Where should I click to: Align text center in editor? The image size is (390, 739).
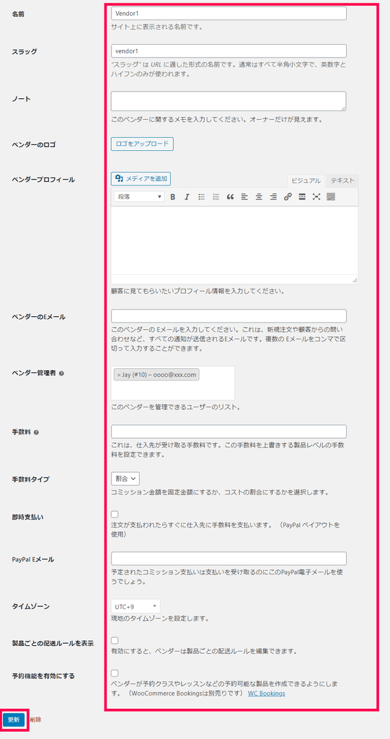pos(259,197)
